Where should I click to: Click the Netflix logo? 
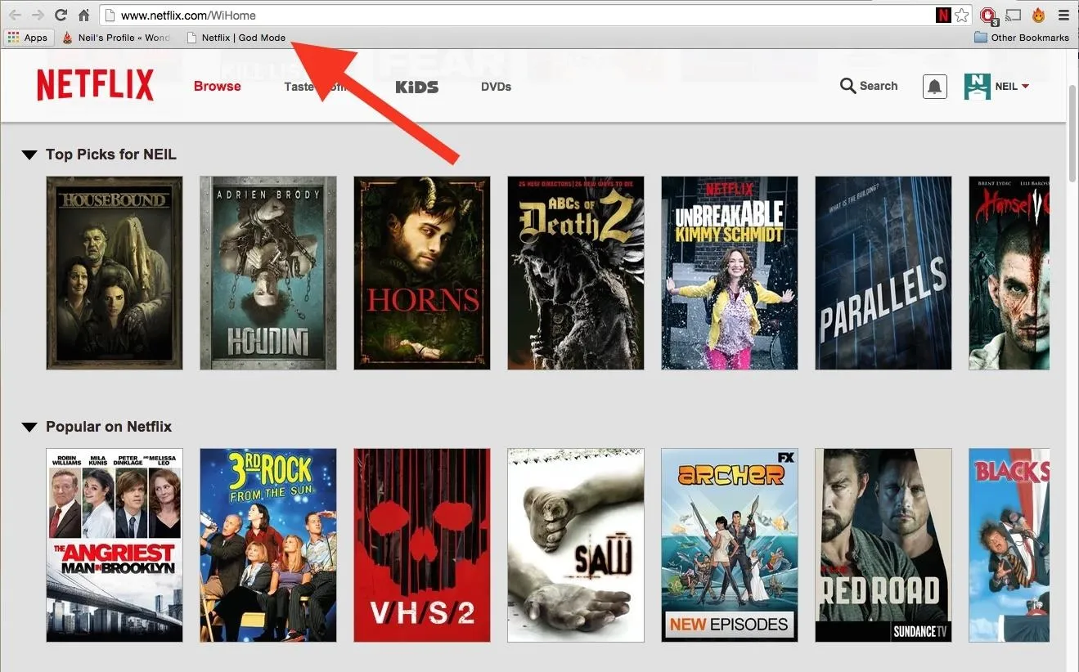[95, 85]
